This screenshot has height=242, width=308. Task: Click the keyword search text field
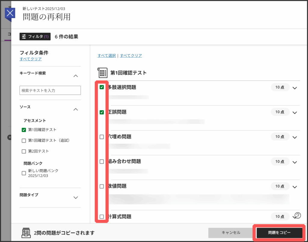tap(50, 90)
